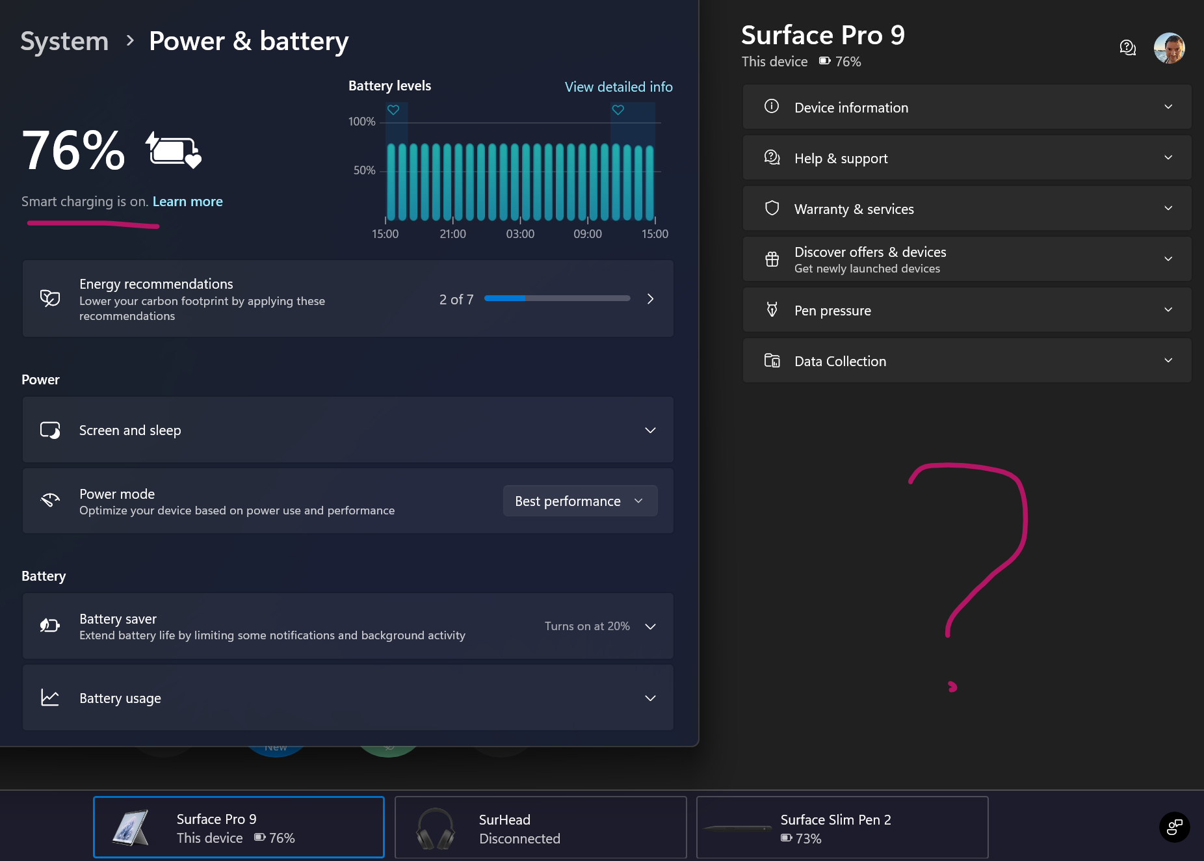This screenshot has width=1204, height=861.
Task: Click the Energy recommendations progress bar
Action: coord(557,298)
